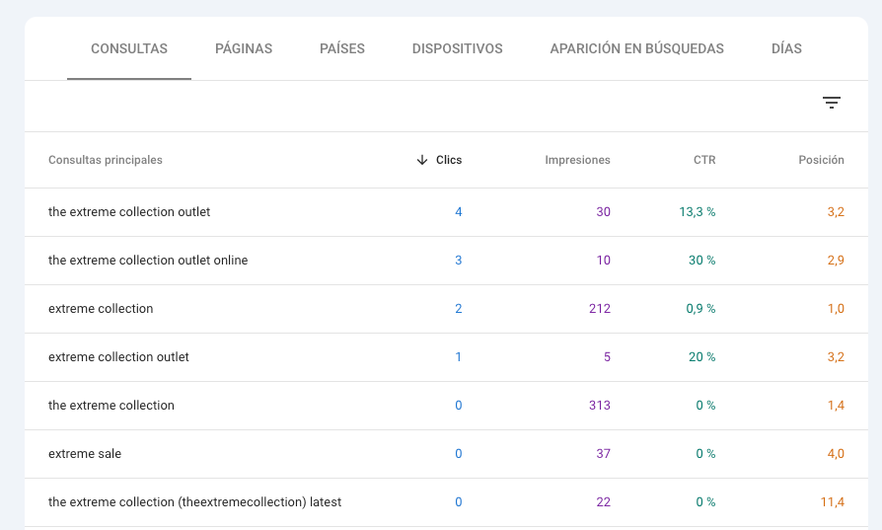Viewport: 882px width, 530px height.
Task: Open 'the extreme collection outlet online' row
Action: [x=446, y=261]
